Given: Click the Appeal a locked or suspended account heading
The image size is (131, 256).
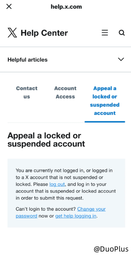Looking at the screenshot, I should click(46, 140).
